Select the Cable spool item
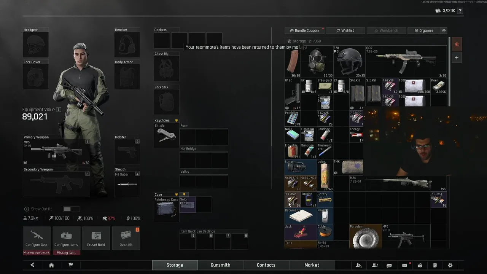This screenshot has height=274, width=487. (325, 232)
